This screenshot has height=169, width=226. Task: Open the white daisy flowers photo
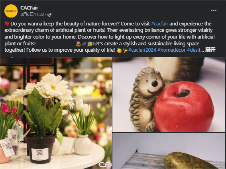coord(56,113)
